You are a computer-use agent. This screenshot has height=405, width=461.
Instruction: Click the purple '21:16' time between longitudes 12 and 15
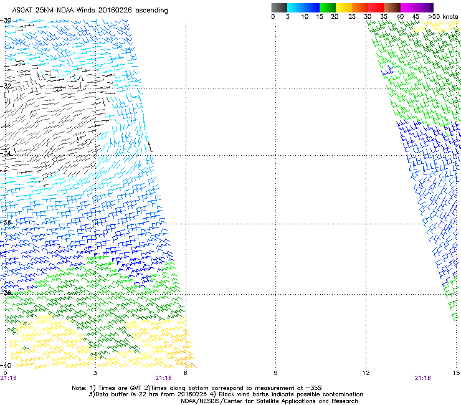point(422,378)
